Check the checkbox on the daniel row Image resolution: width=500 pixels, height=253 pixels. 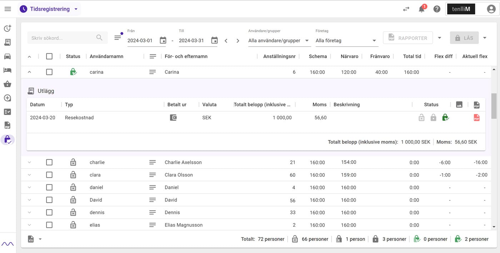pos(49,187)
